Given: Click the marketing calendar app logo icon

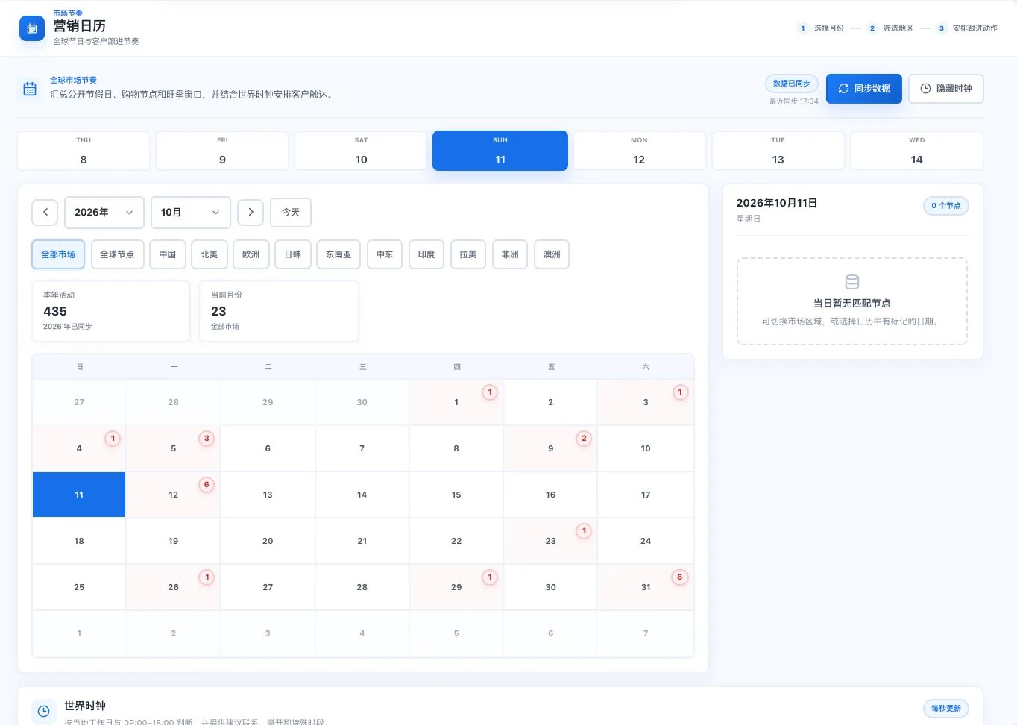Looking at the screenshot, I should pyautogui.click(x=31, y=28).
